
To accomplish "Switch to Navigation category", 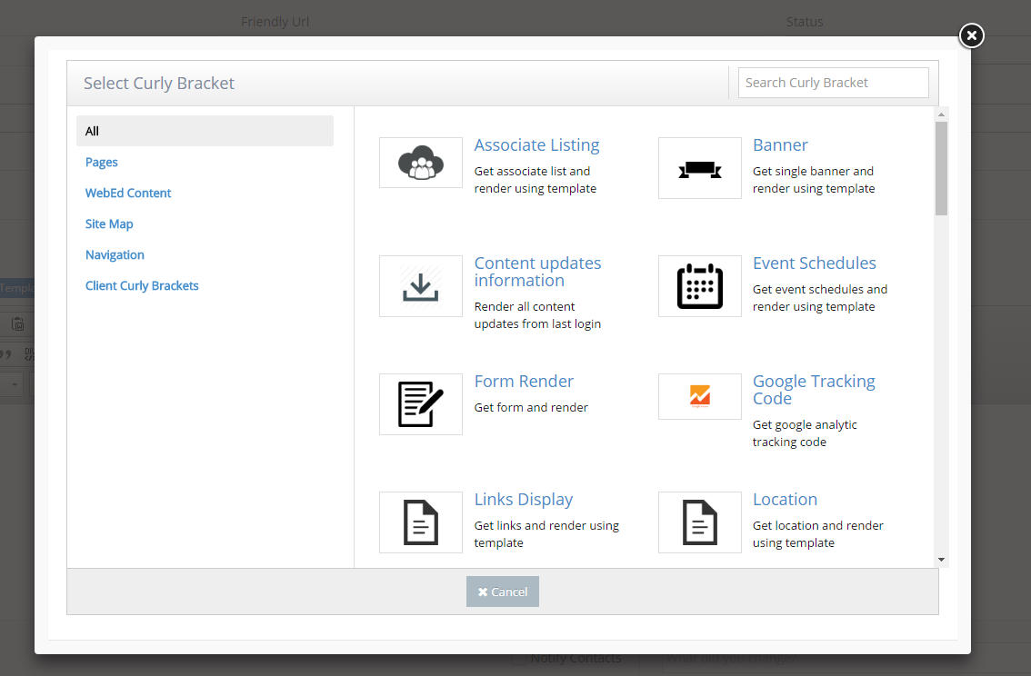I will click(115, 254).
